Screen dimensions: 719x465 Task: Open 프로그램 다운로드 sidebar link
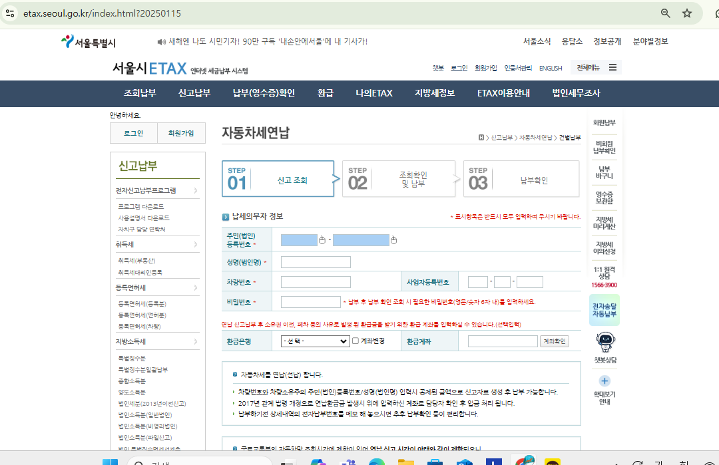pos(140,207)
